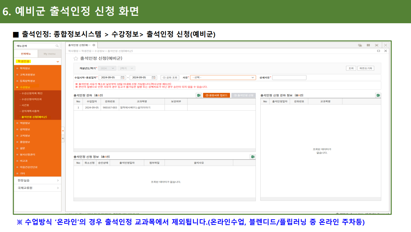Expand the 봉사신청관리 menu node

click(17, 155)
